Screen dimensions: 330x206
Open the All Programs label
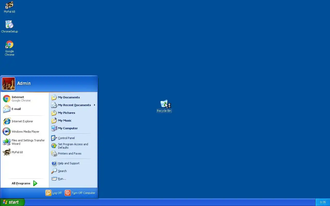coord(21,183)
